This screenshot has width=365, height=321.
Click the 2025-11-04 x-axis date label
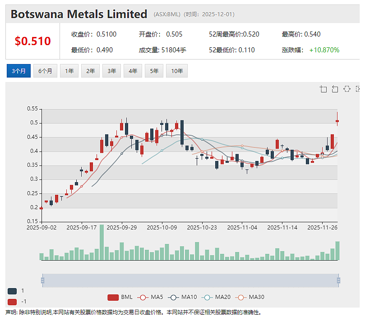[x=242, y=228]
